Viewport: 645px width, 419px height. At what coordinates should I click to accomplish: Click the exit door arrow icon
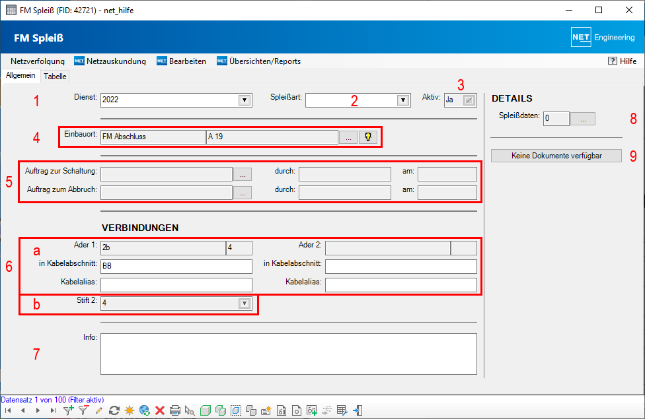(x=358, y=410)
